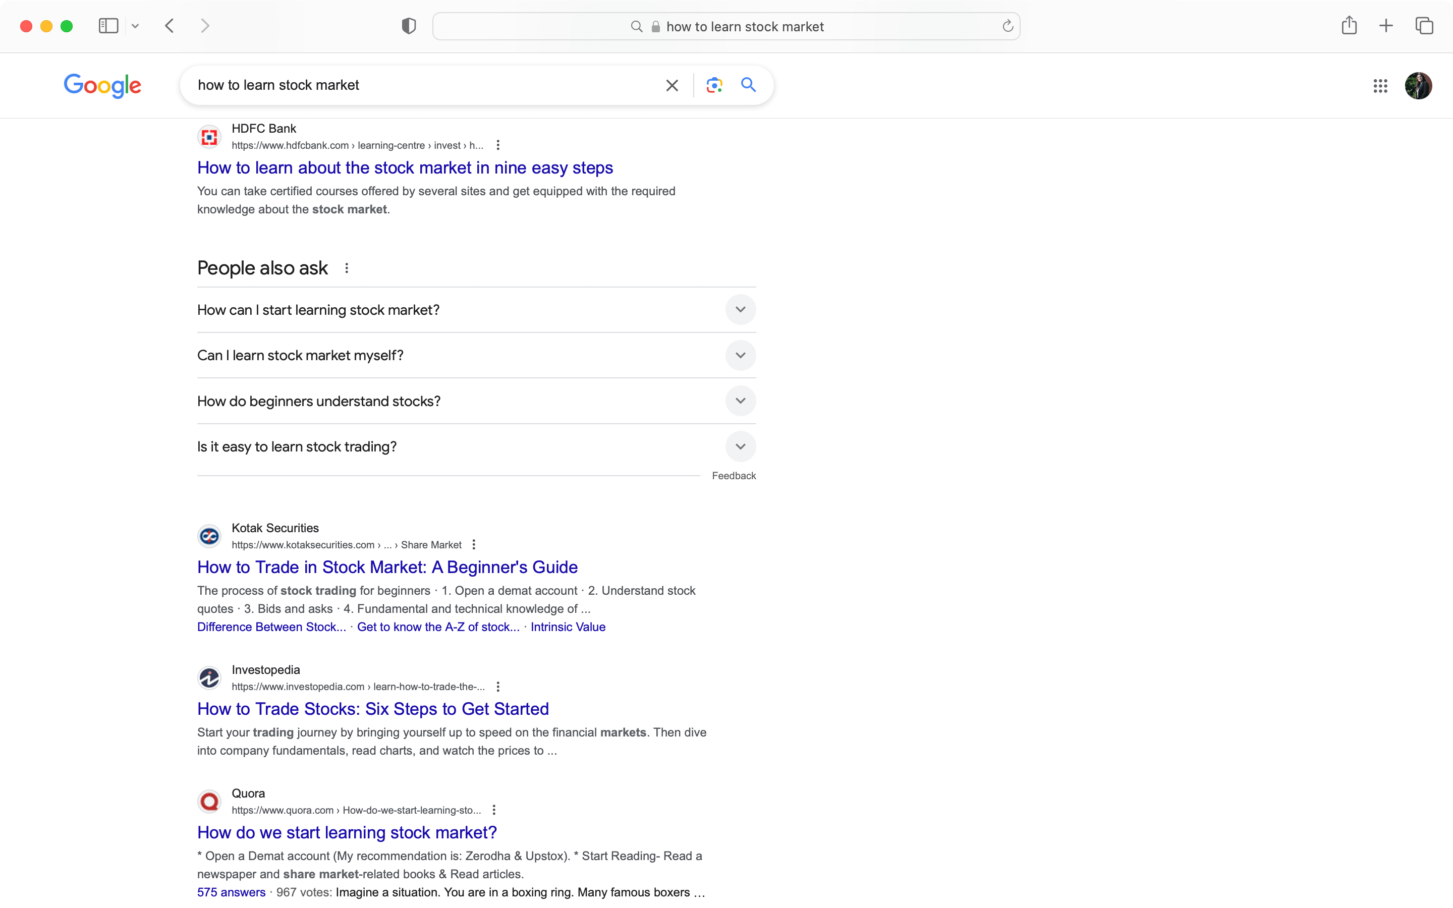
Task: Click the Google search input field
Action: 426,85
